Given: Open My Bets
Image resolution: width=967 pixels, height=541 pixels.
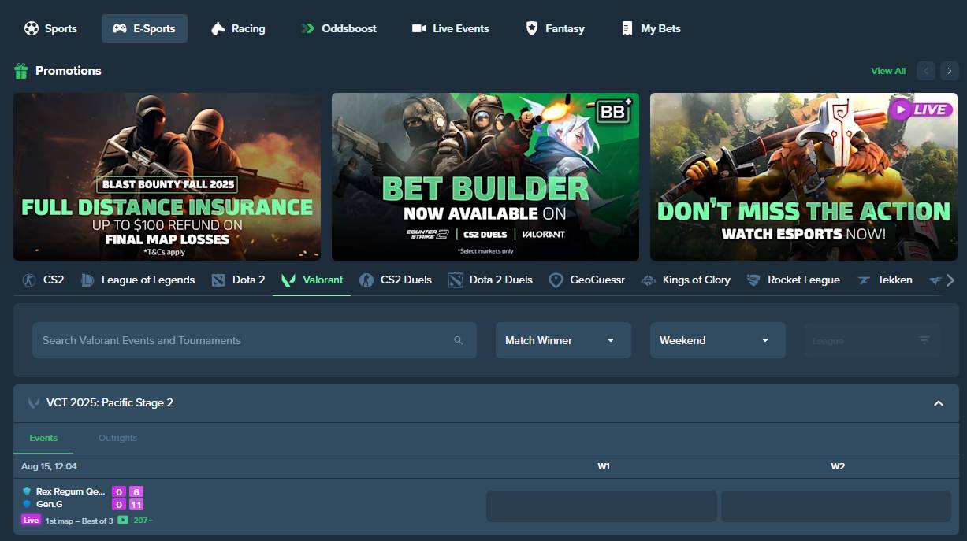Looking at the screenshot, I should click(651, 28).
